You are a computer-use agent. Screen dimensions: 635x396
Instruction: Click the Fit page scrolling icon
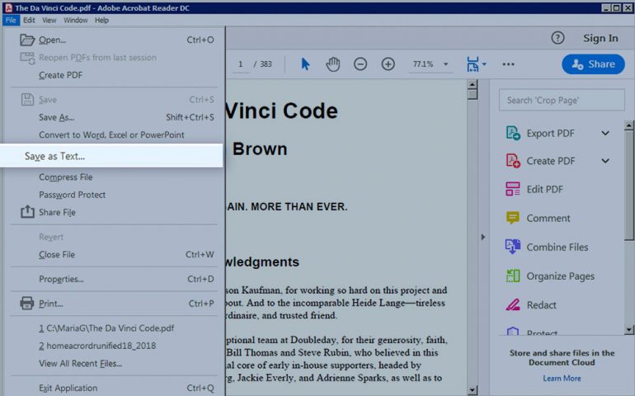(x=473, y=64)
